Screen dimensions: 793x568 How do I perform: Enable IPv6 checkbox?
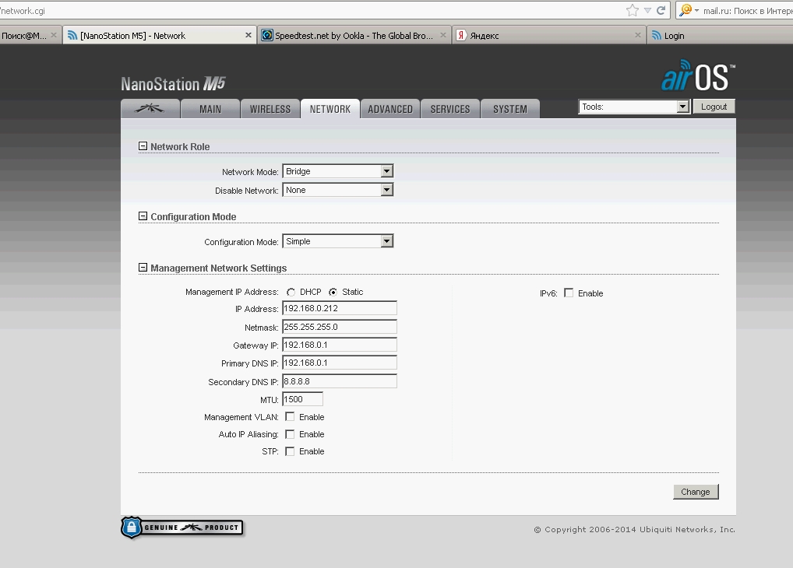pos(569,293)
